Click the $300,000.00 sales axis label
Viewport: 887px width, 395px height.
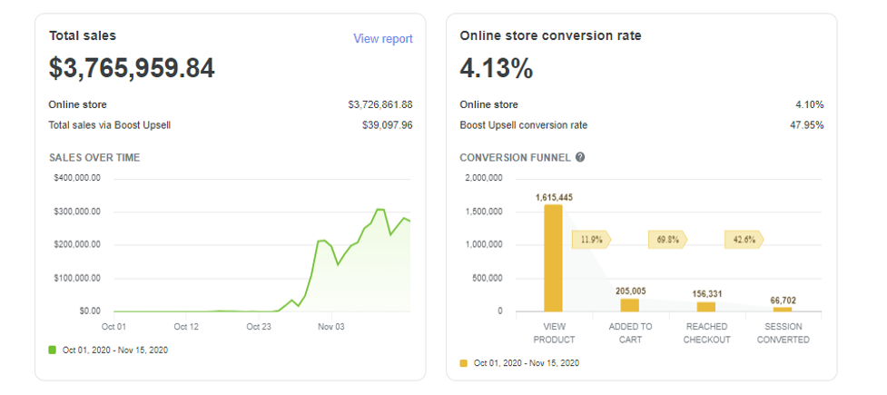click(x=77, y=212)
